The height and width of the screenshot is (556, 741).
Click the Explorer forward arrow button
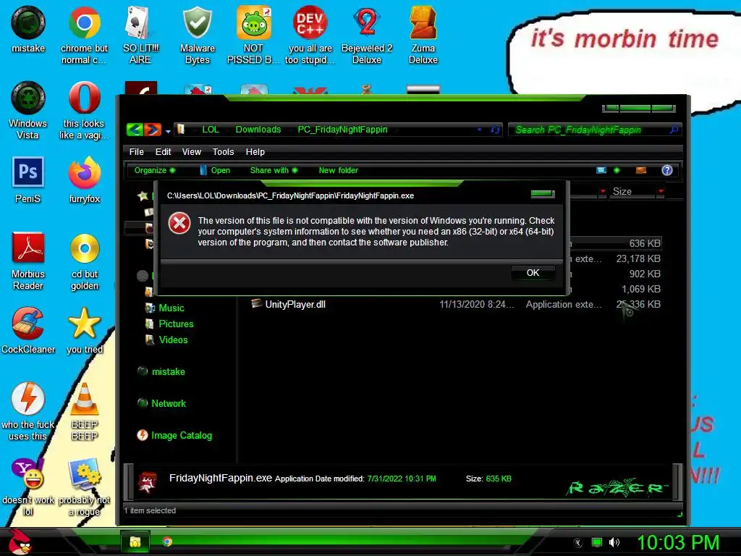(x=152, y=129)
